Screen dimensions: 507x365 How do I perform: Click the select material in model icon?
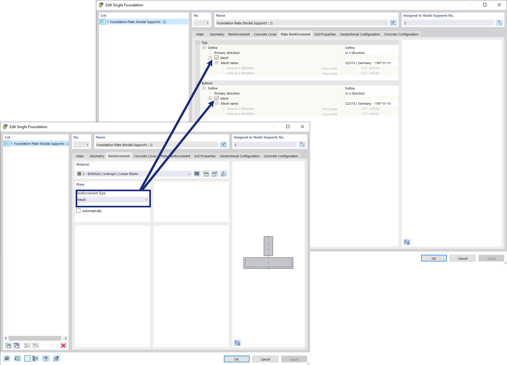[x=224, y=174]
